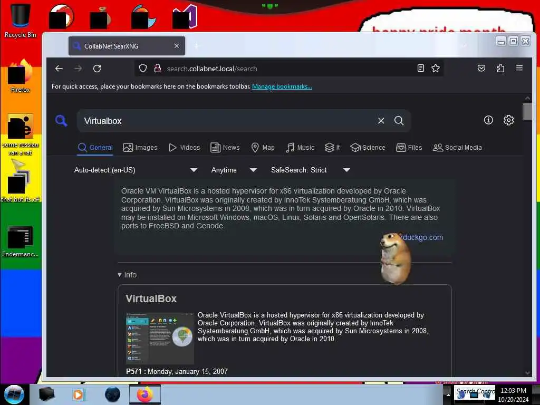Select the Firefox desktop shortcut

click(21, 76)
